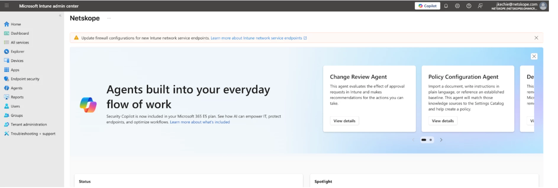The image size is (558, 188).
Task: Dismiss the firewall configuration warning banner
Action: click(x=536, y=38)
